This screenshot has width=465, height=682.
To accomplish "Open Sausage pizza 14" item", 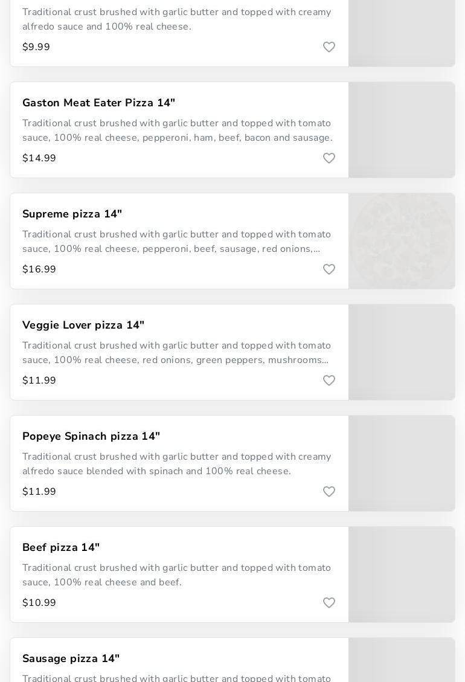I will [x=71, y=658].
